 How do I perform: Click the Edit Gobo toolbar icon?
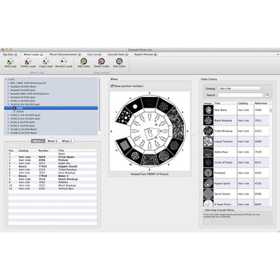point(119,61)
